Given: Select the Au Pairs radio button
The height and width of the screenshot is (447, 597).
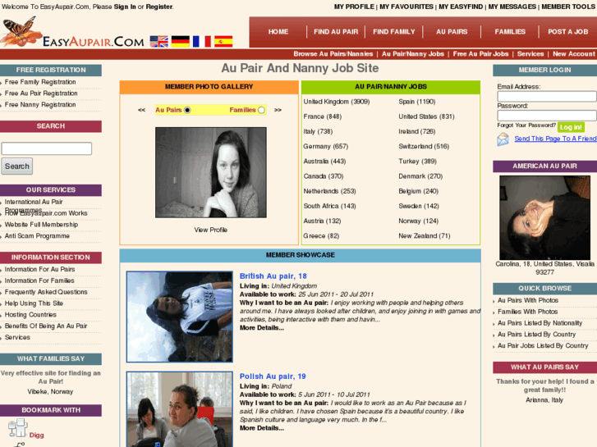Looking at the screenshot, I should 187,110.
